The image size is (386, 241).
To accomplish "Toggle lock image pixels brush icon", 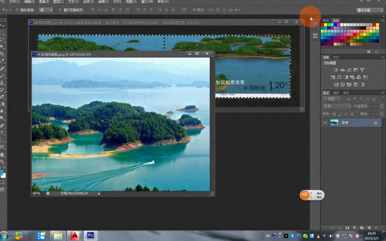I will pos(340,114).
